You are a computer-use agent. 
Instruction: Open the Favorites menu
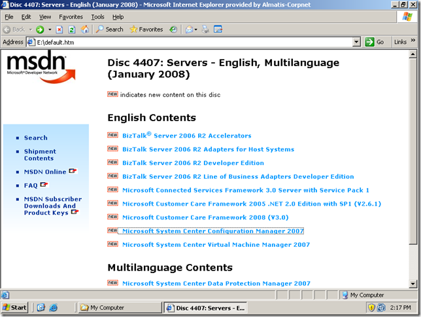click(71, 17)
